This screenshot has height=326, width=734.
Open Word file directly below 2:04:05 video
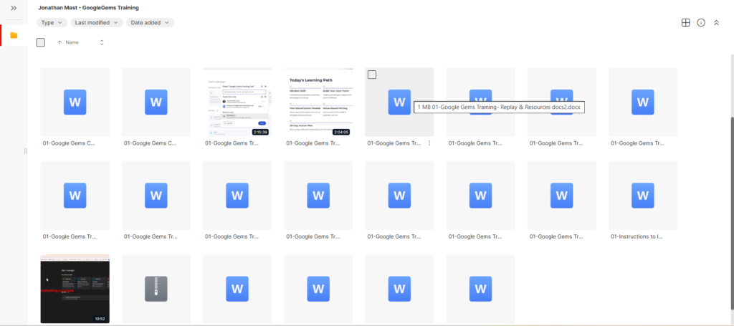[x=318, y=196]
